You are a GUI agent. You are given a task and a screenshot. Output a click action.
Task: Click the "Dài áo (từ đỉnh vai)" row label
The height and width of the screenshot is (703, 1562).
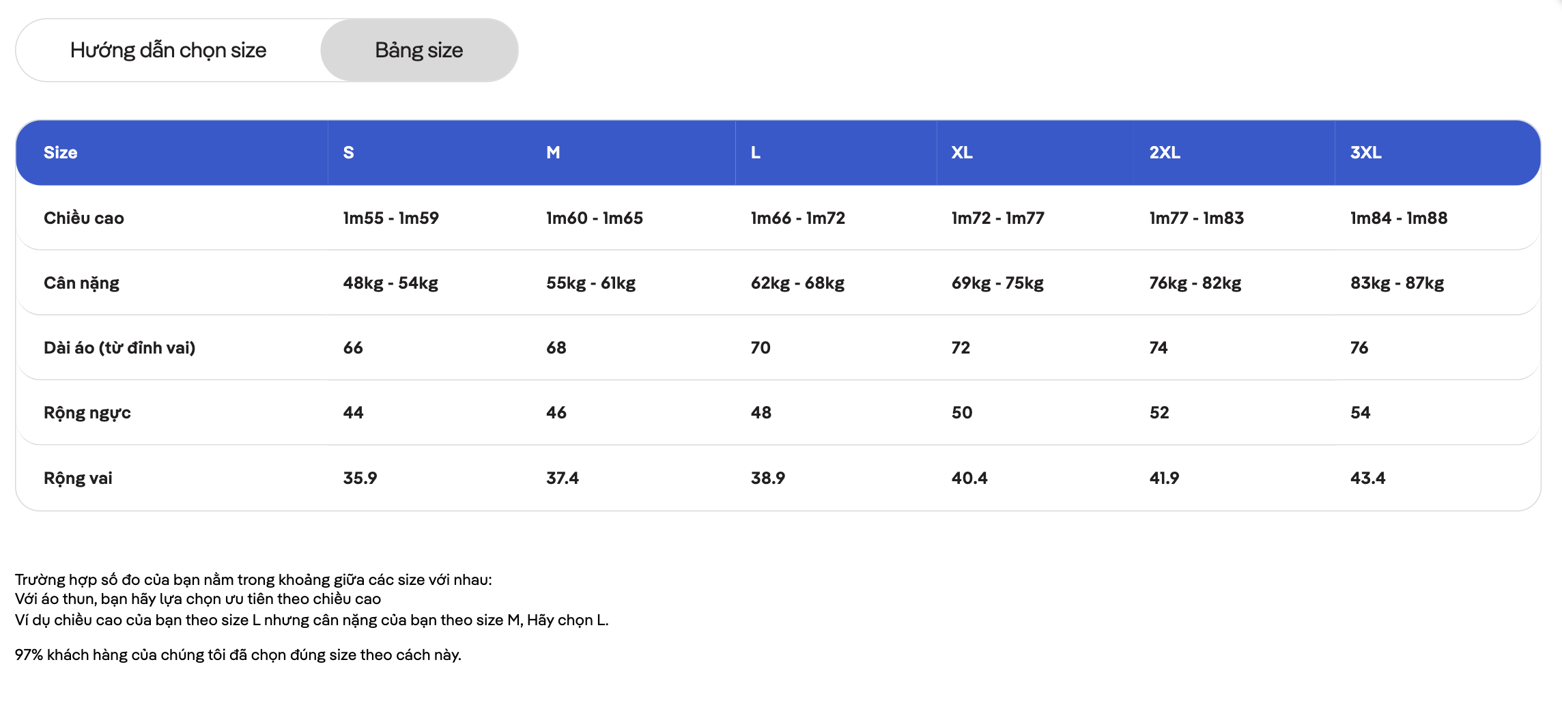pos(119,348)
